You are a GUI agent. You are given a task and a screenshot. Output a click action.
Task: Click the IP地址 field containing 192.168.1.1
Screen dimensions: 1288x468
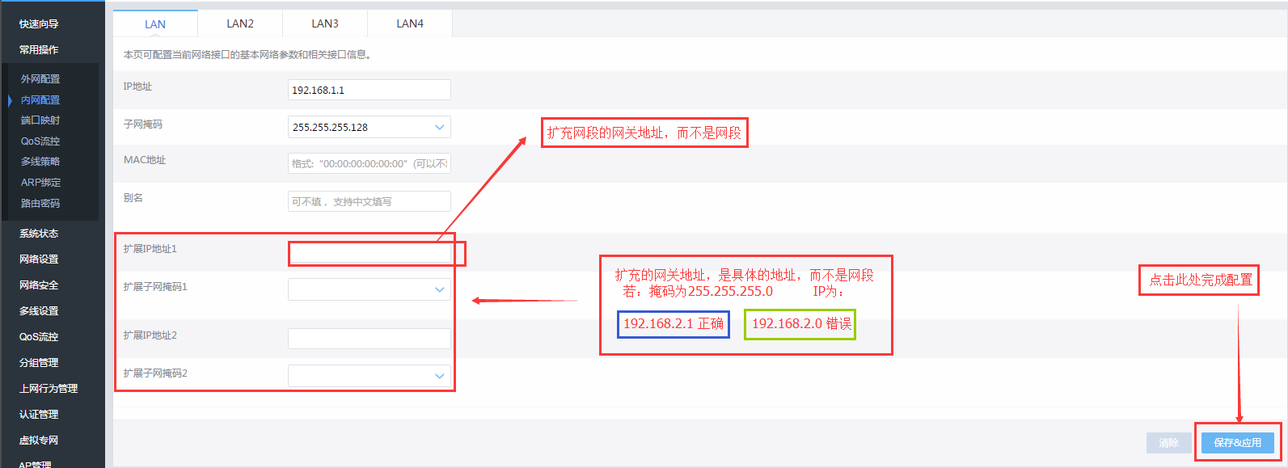pyautogui.click(x=369, y=90)
